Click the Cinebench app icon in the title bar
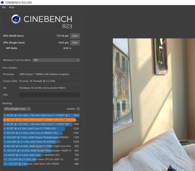Screen dimensions: 195x171 (x=2, y=2)
